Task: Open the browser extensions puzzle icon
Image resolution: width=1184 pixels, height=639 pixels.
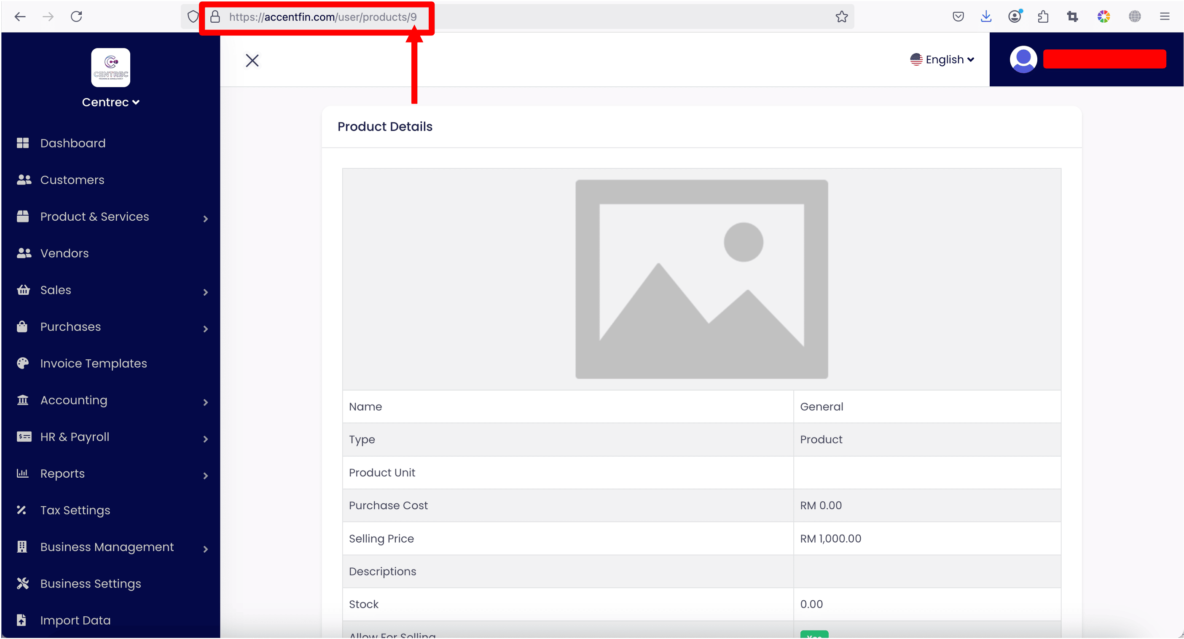Action: click(1043, 17)
